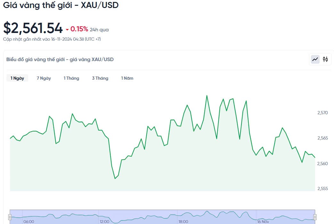The image size is (334, 224).
Task: Select the 1 Ngày time range
Action: pos(17,78)
